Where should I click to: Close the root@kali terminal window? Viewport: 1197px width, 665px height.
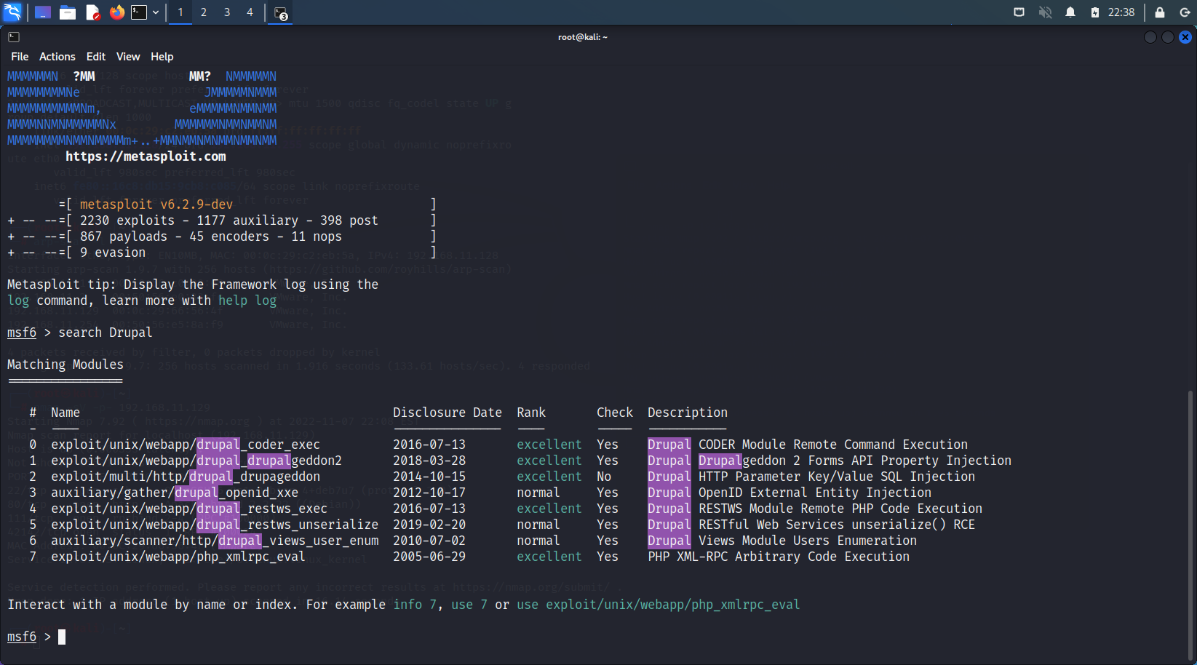click(x=1185, y=37)
